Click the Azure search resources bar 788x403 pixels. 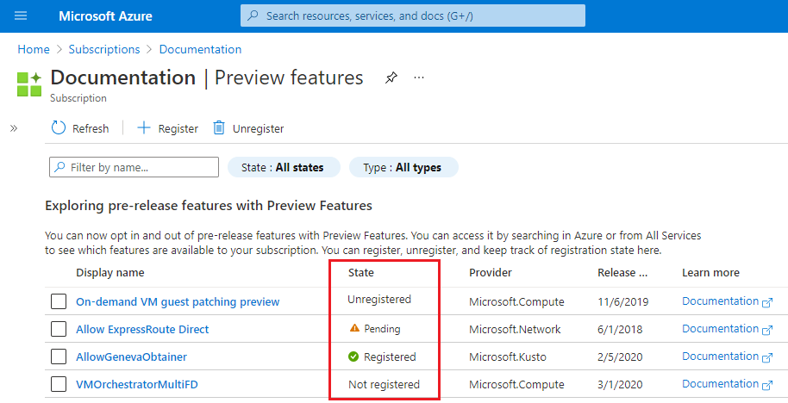pyautogui.click(x=413, y=15)
